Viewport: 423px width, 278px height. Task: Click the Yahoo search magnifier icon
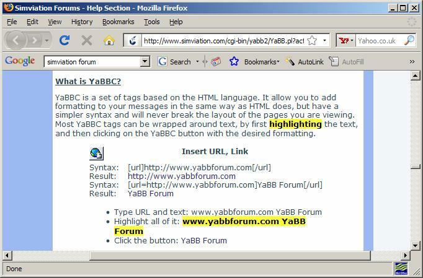coord(409,40)
